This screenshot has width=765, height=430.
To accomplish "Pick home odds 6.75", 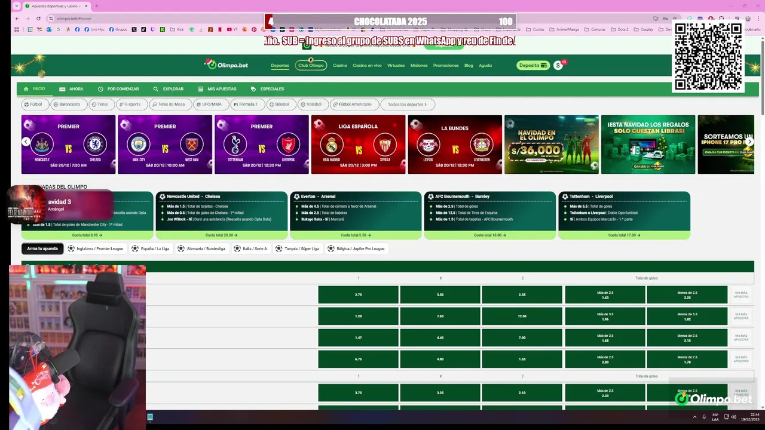I will [358, 359].
